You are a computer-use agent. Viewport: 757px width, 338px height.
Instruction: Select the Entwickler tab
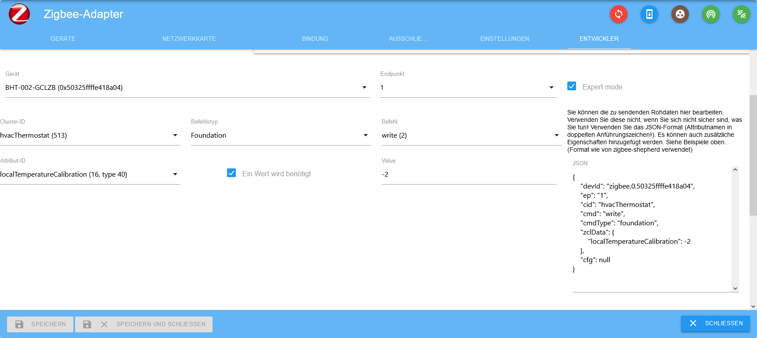[x=599, y=39]
